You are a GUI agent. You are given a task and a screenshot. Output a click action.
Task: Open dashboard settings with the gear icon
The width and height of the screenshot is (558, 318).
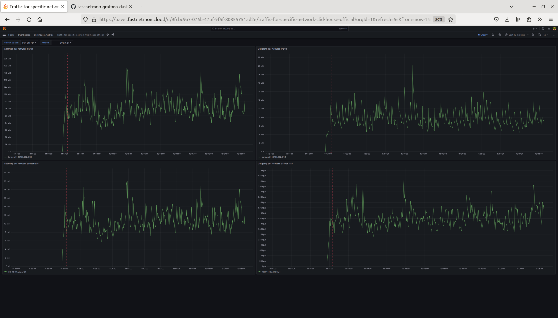[x=500, y=35]
